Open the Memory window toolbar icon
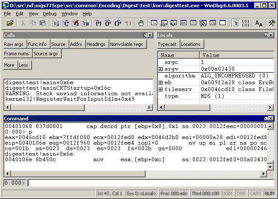 (193, 23)
